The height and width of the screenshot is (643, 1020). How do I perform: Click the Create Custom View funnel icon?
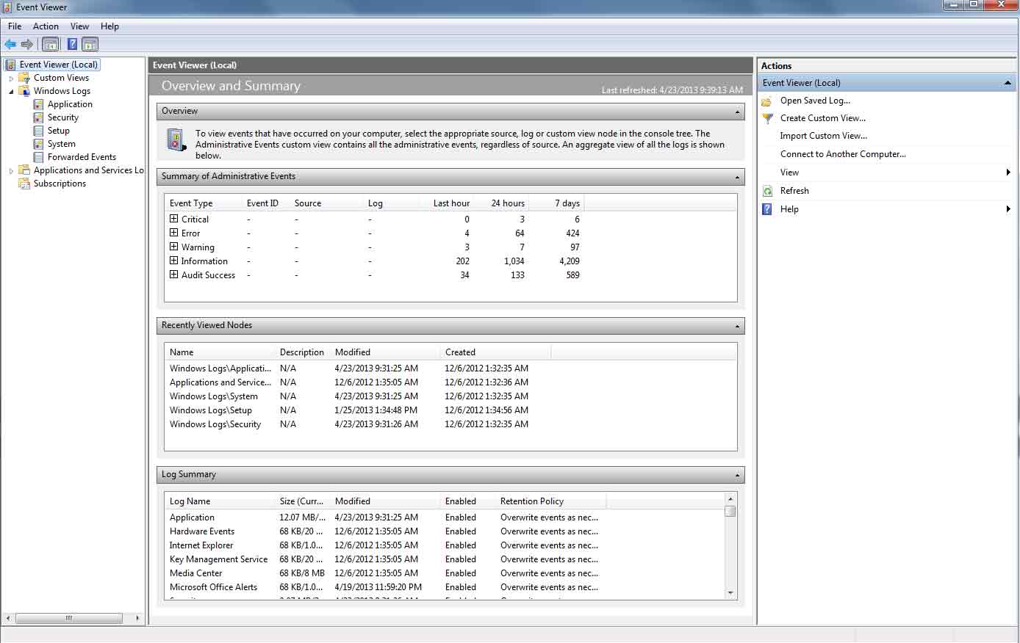[x=767, y=118]
